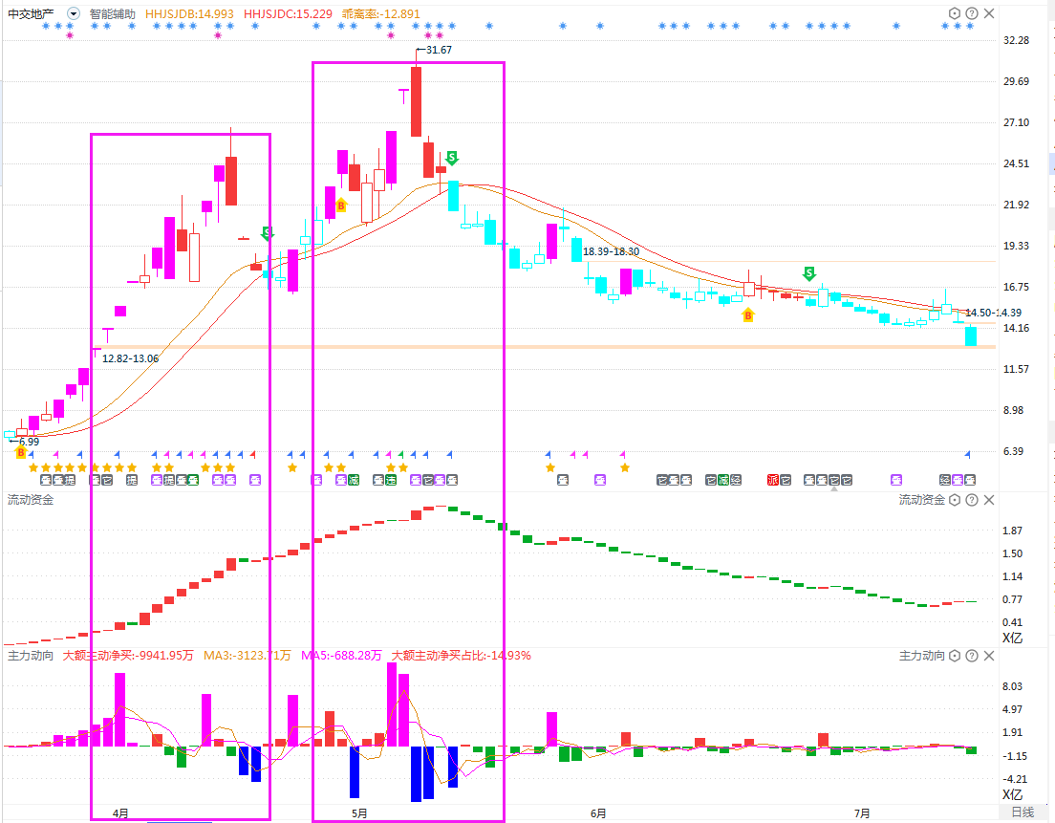Click the late June green S sell marker
1055x823 pixels.
(x=809, y=273)
